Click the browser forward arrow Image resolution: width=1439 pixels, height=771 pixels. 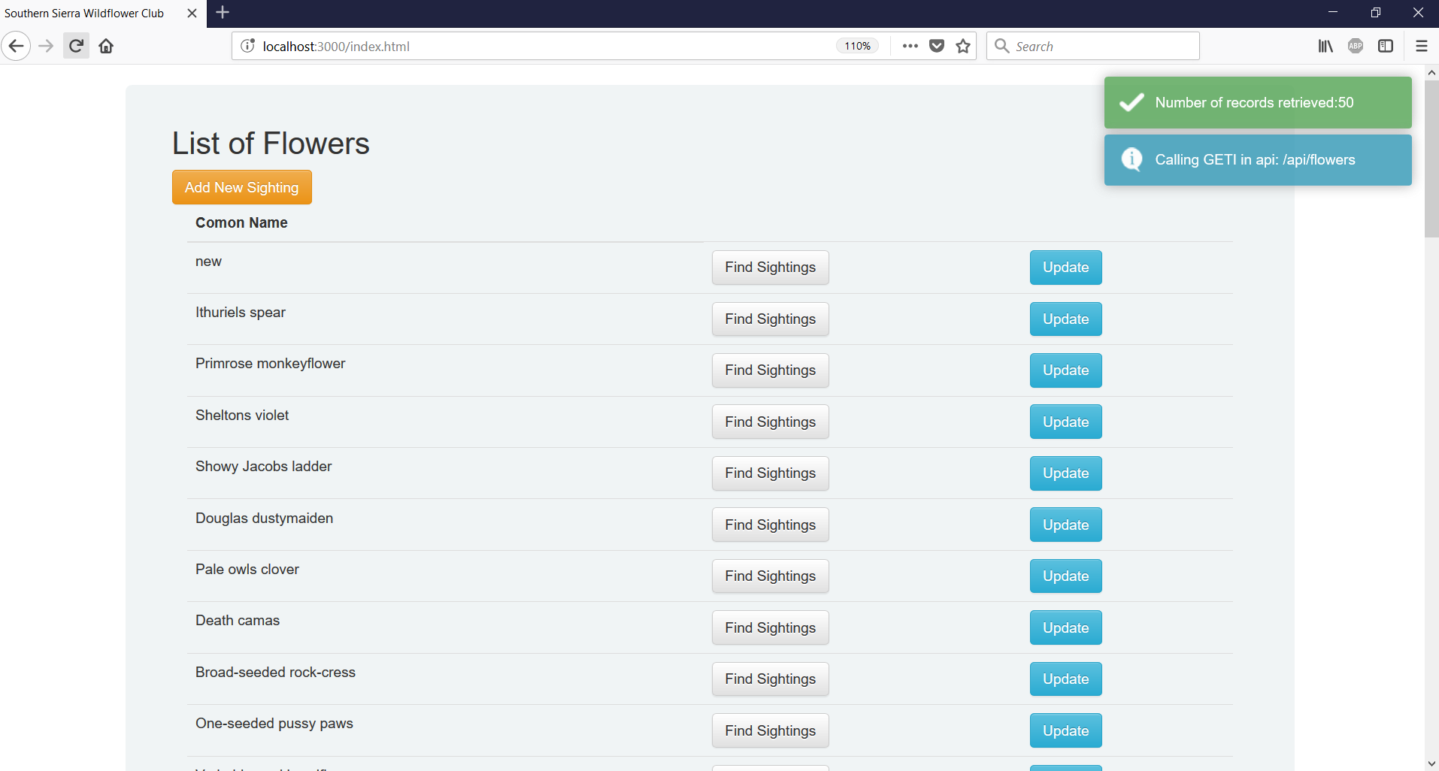(47, 46)
